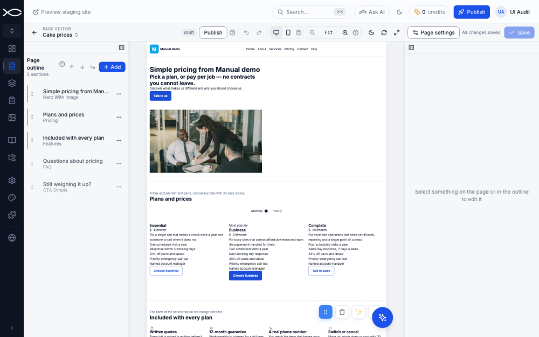Viewport: 539px width, 337px height.
Task: Open the plugins puzzle icon in sidebar
Action: pos(12,215)
